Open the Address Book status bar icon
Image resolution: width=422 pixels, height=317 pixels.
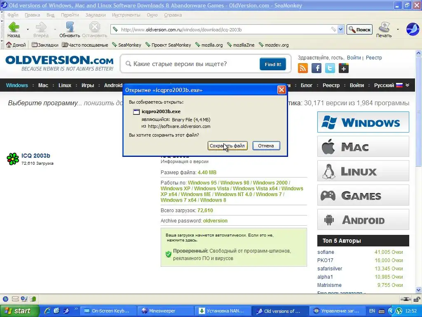(33, 299)
